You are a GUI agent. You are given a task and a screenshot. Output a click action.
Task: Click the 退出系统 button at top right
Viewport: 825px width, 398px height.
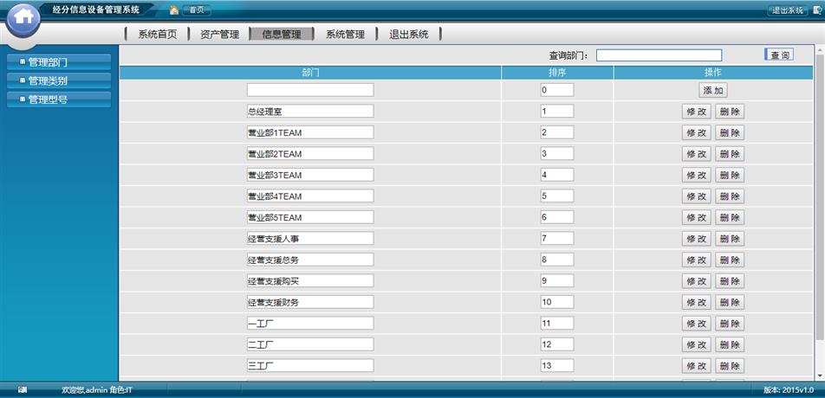pyautogui.click(x=788, y=10)
